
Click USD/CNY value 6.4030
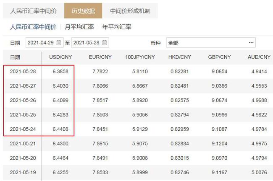pos(60,86)
